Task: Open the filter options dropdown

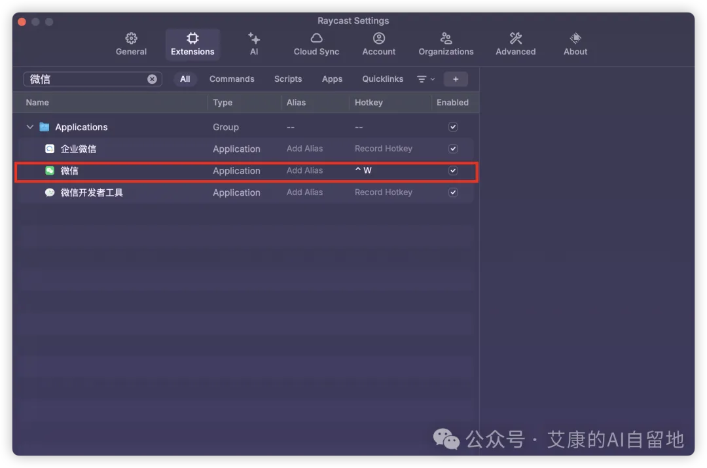Action: click(x=426, y=79)
